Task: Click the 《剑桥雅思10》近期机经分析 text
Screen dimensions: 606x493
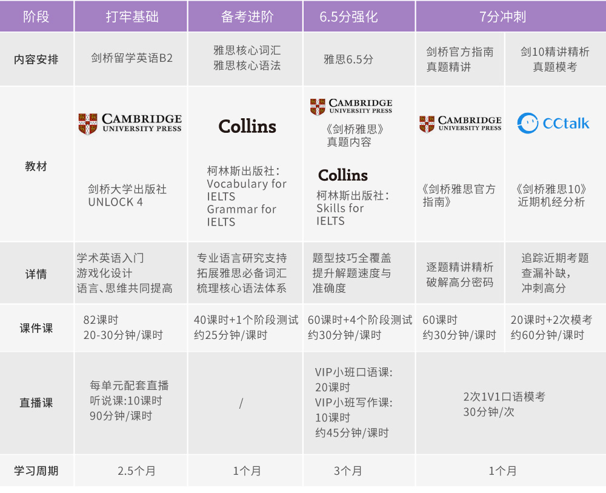Action: (551, 195)
